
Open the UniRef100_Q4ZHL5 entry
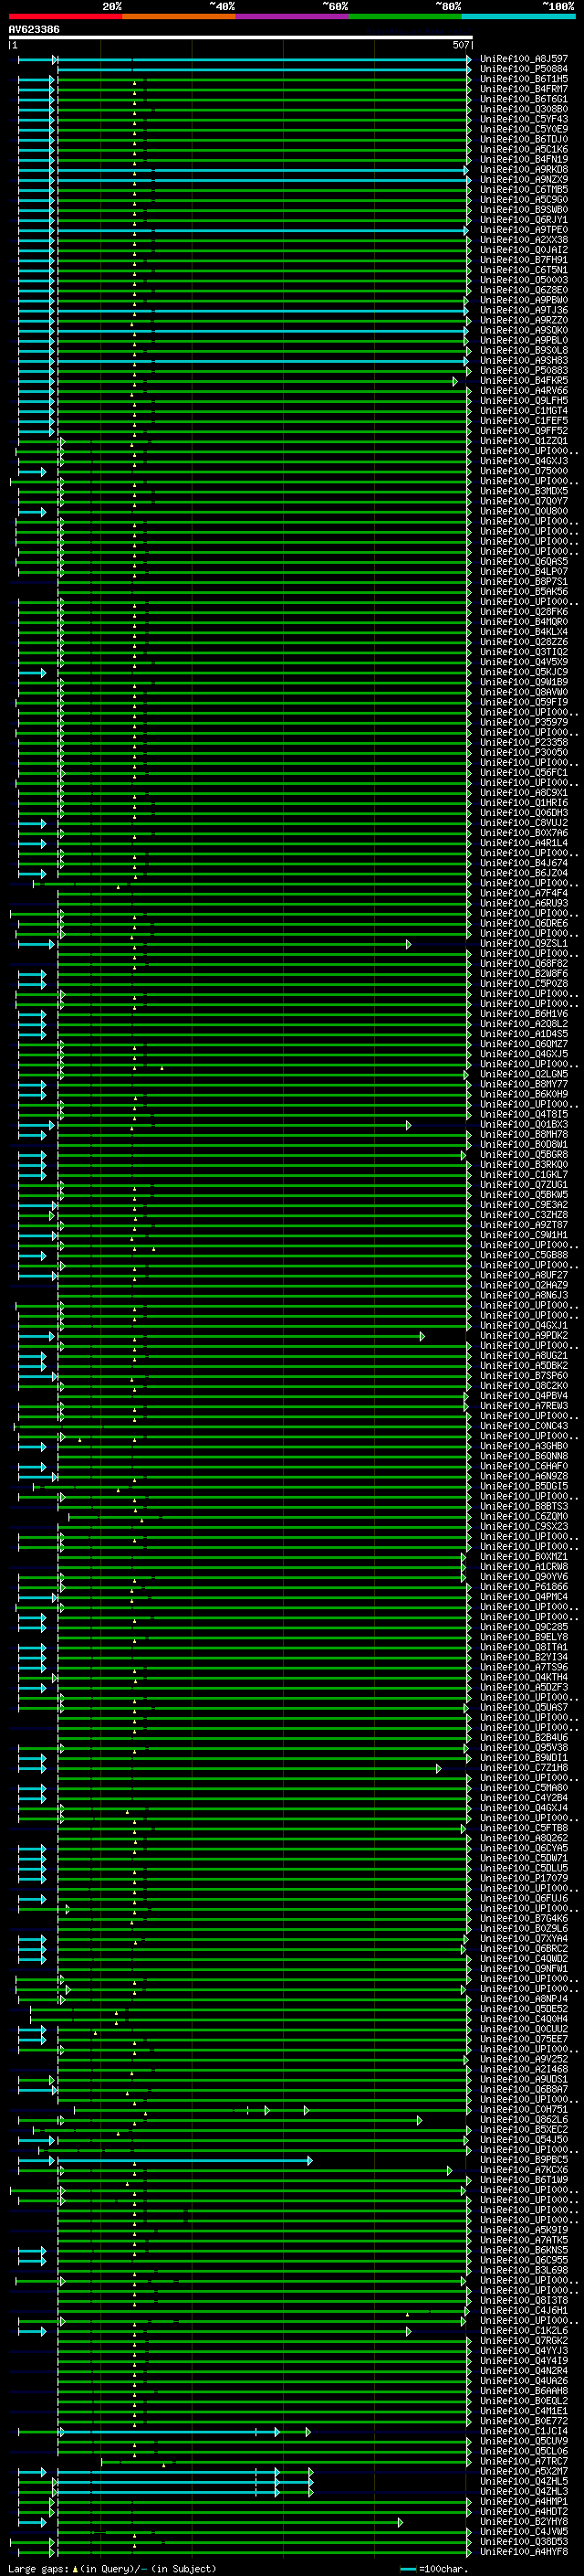coord(524,2481)
